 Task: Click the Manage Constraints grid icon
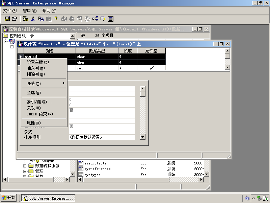pyautogui.click(x=111, y=19)
